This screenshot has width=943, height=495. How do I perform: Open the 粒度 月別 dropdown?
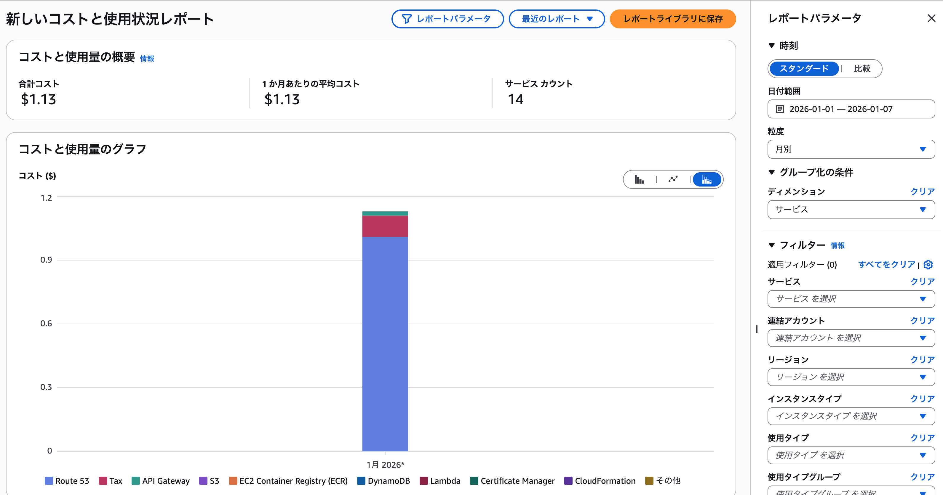pyautogui.click(x=851, y=149)
